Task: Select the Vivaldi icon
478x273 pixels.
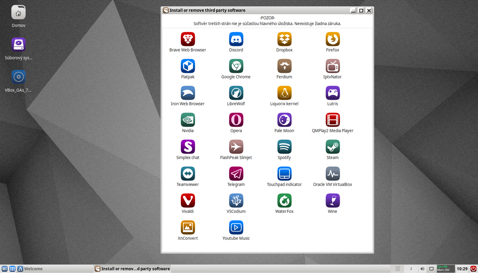Action: [x=188, y=200]
